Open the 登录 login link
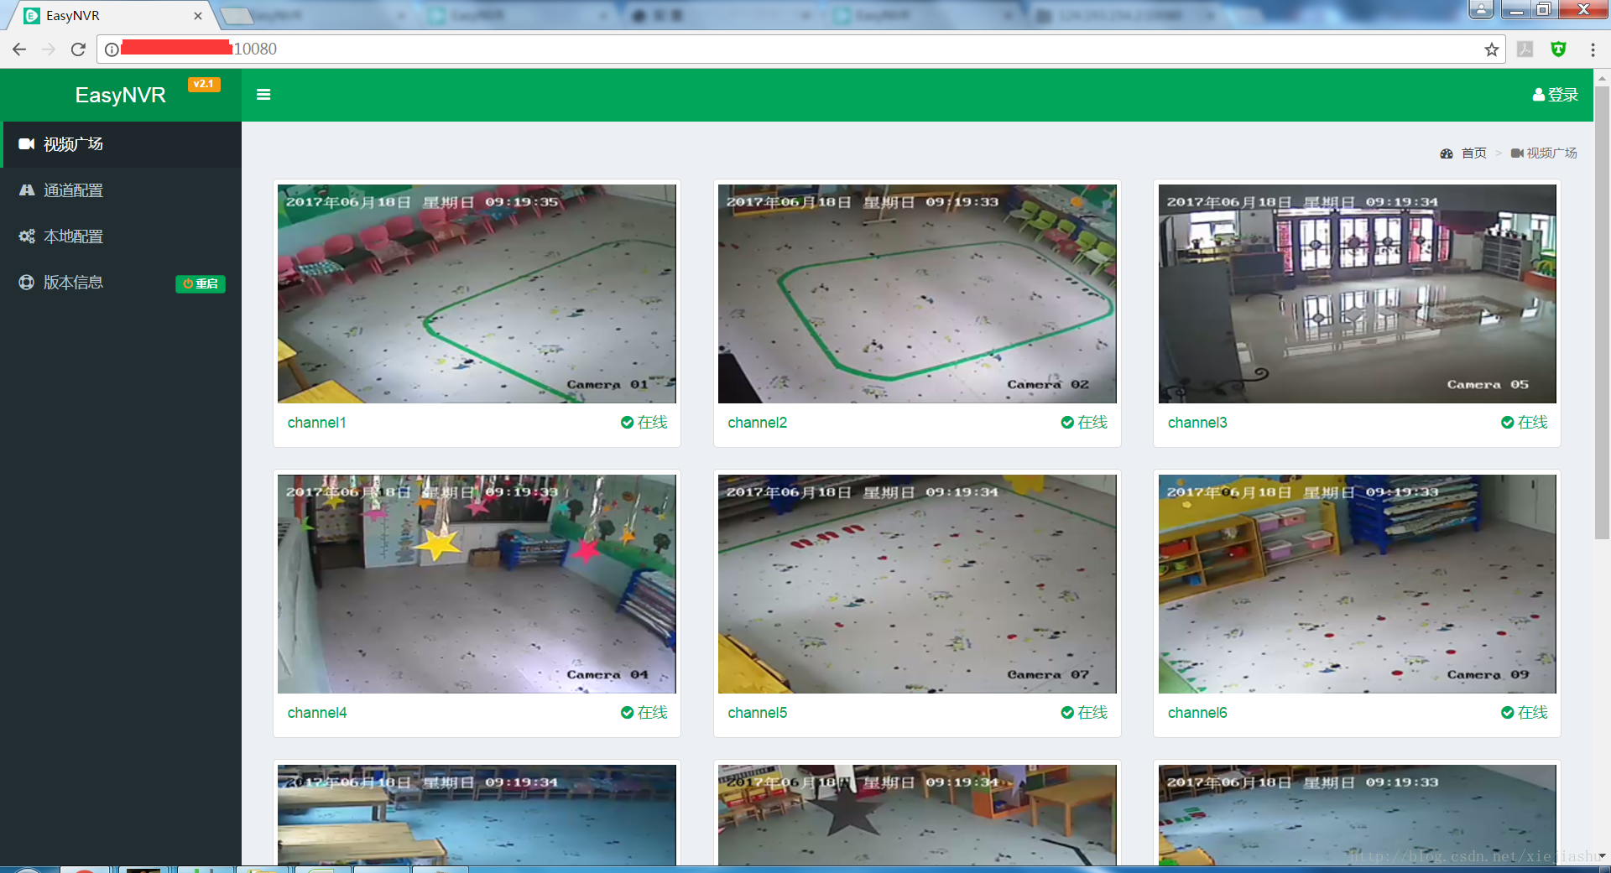The width and height of the screenshot is (1611, 873). (1555, 95)
